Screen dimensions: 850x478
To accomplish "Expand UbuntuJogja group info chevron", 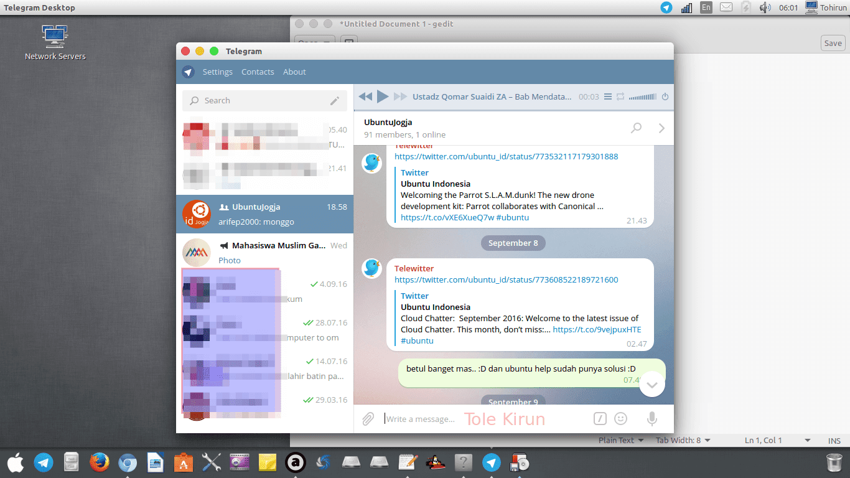I will tap(661, 128).
